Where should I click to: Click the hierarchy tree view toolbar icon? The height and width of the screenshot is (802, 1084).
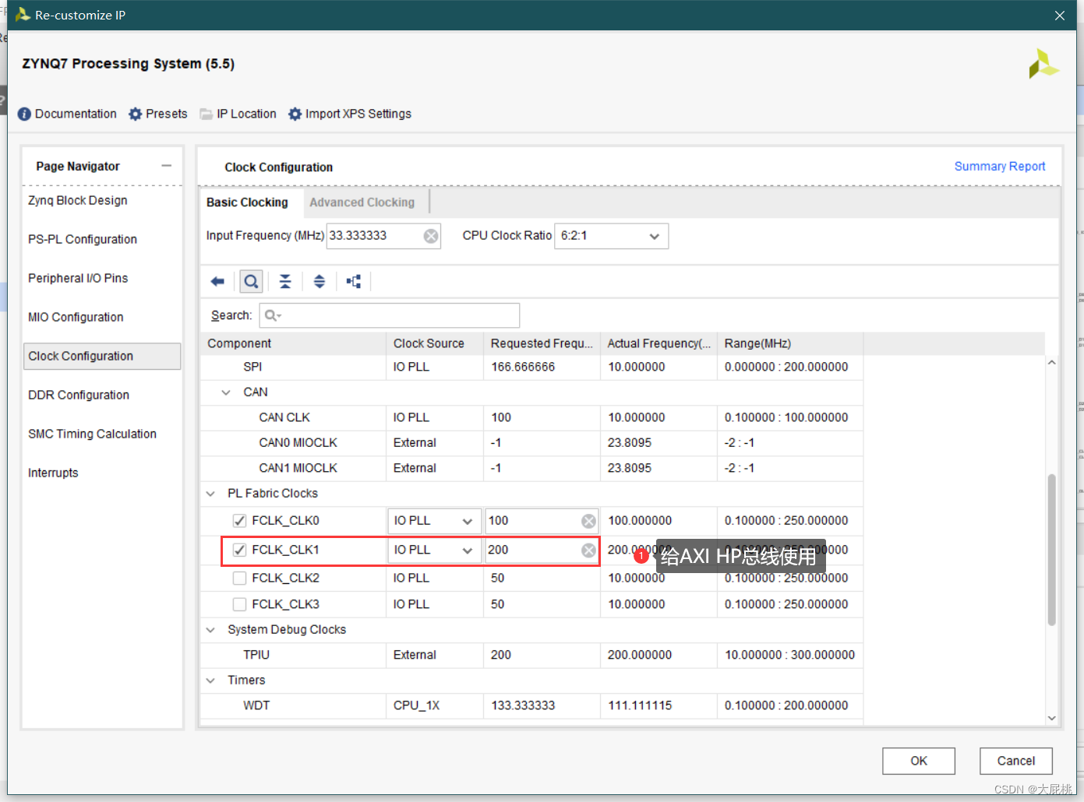point(354,281)
